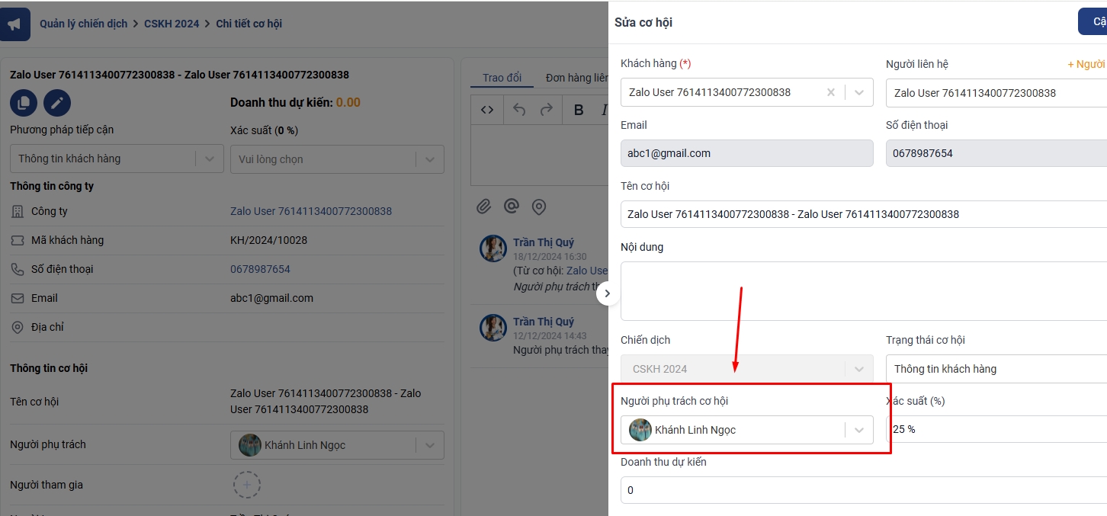Clear the Khách hàng selection with the X

tap(831, 92)
